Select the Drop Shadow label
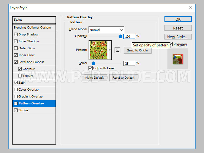 pos(28,34)
